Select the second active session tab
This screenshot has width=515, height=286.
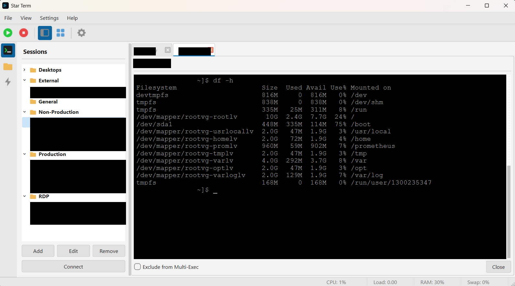pyautogui.click(x=194, y=50)
